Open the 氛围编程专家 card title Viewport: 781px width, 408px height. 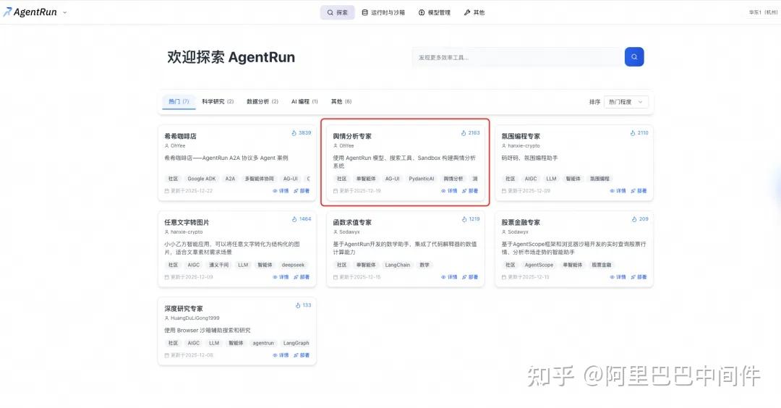click(521, 136)
